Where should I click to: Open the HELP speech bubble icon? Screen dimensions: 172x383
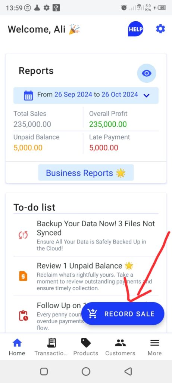click(x=135, y=29)
